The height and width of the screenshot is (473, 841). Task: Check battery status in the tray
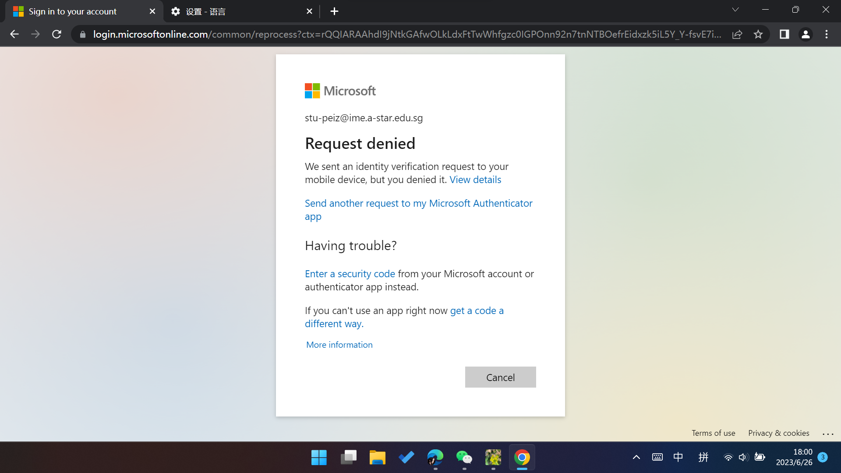click(x=760, y=457)
